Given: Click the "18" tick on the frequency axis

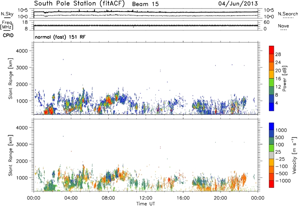Looking at the screenshot, I should tap(25, 22).
